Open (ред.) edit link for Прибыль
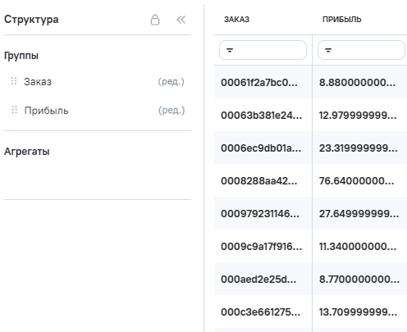The height and width of the screenshot is (332, 407). [171, 110]
